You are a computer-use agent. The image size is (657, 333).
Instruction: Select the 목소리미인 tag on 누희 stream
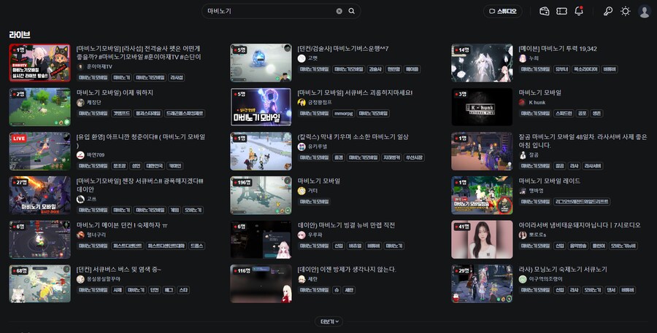point(585,69)
